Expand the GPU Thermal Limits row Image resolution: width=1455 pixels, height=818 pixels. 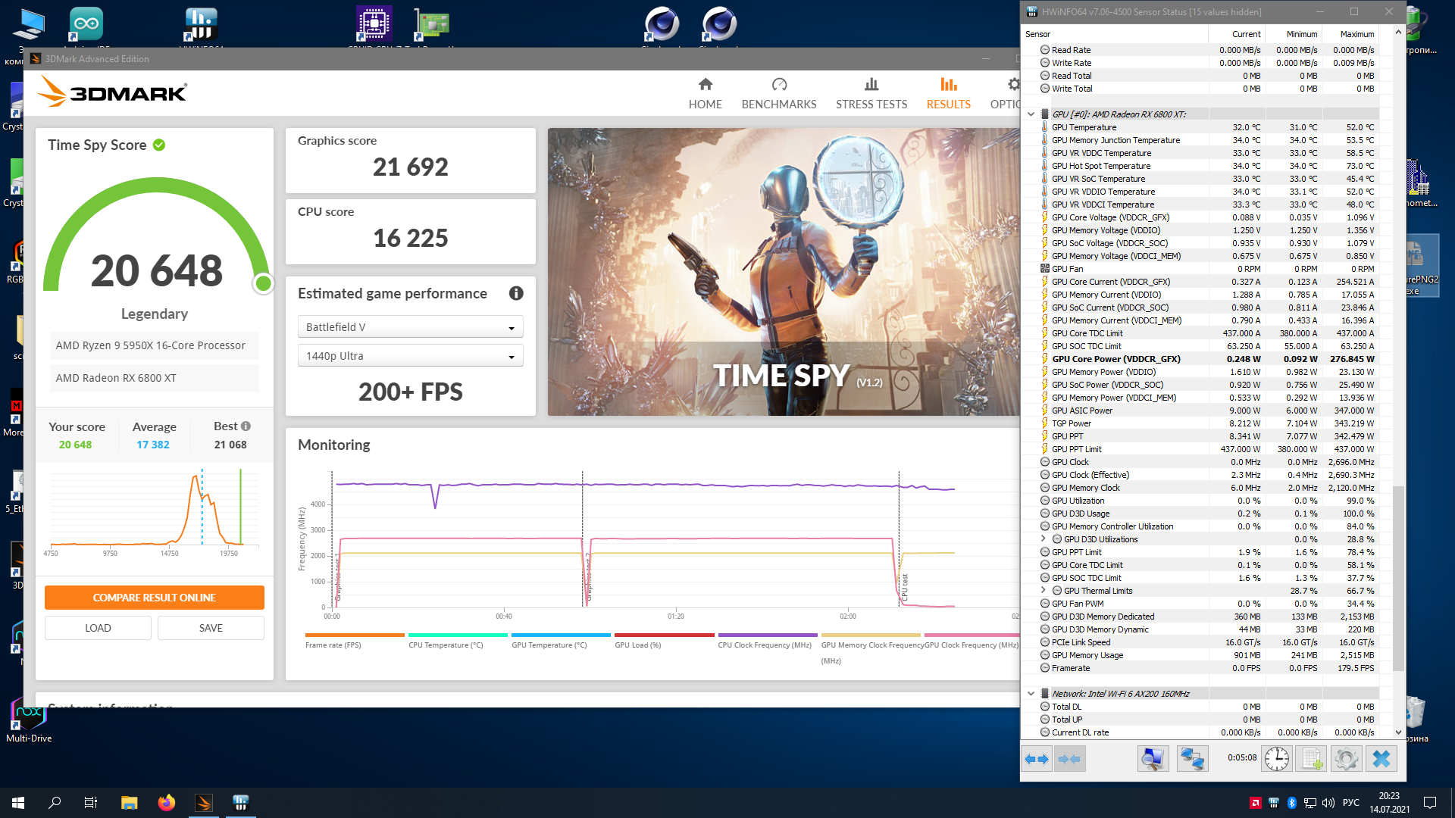(1044, 591)
